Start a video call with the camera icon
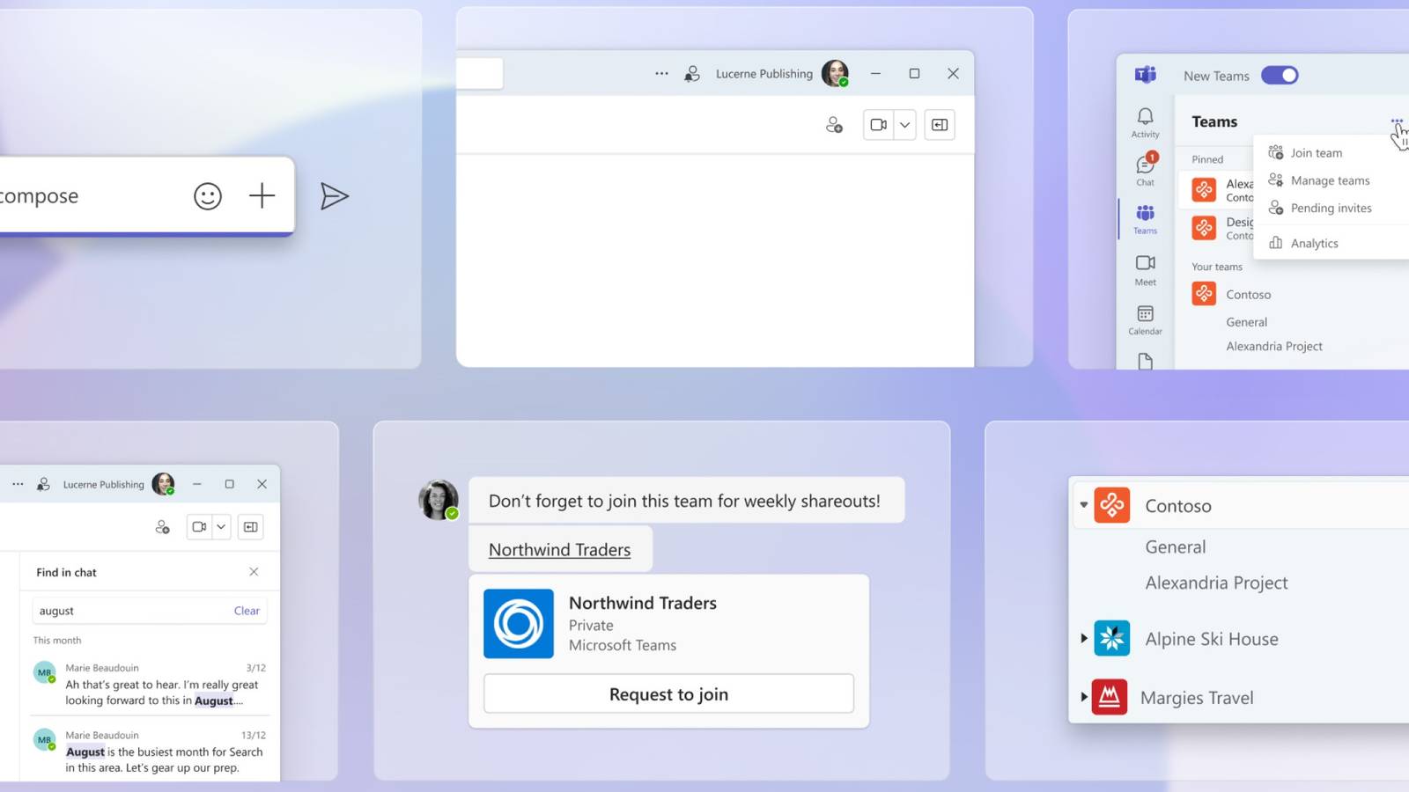This screenshot has width=1409, height=792. pyautogui.click(x=878, y=124)
